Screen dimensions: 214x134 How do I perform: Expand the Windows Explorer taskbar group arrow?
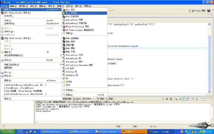click(x=119, y=132)
